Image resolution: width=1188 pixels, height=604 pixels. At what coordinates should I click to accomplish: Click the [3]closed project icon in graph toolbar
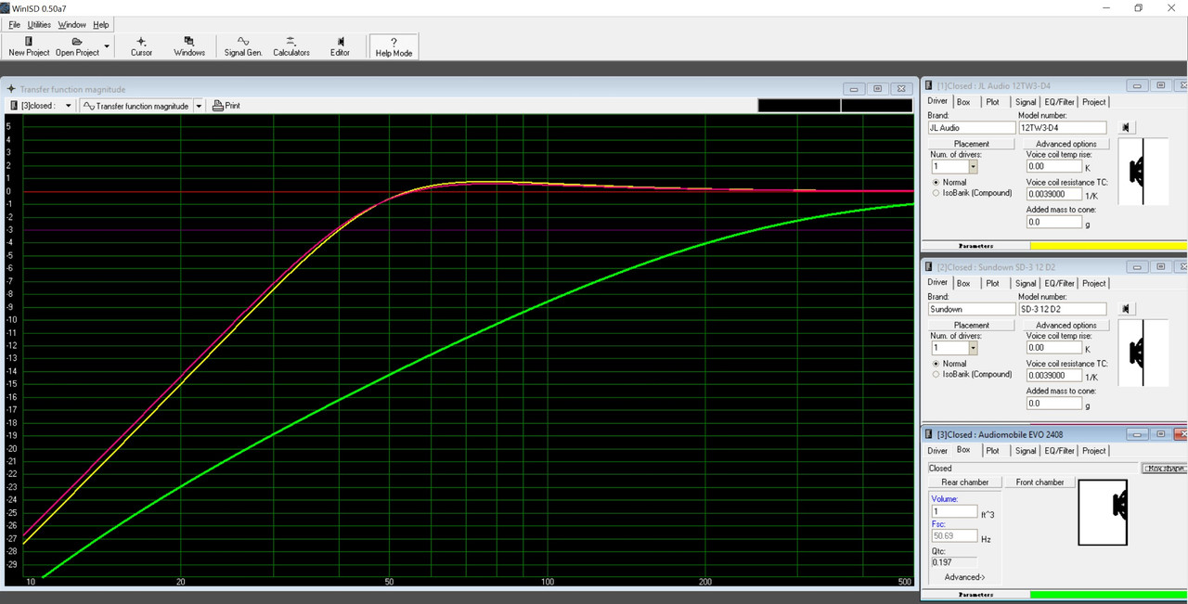point(13,106)
